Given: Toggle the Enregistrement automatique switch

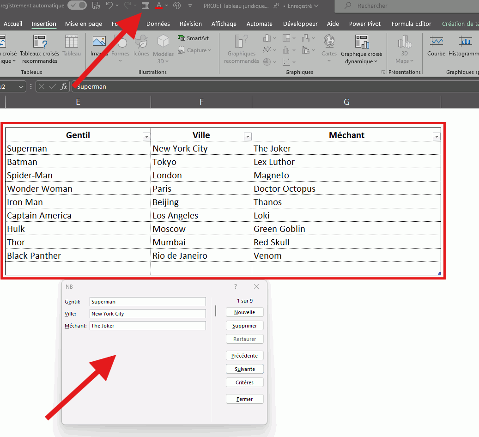Looking at the screenshot, I should click(x=77, y=6).
